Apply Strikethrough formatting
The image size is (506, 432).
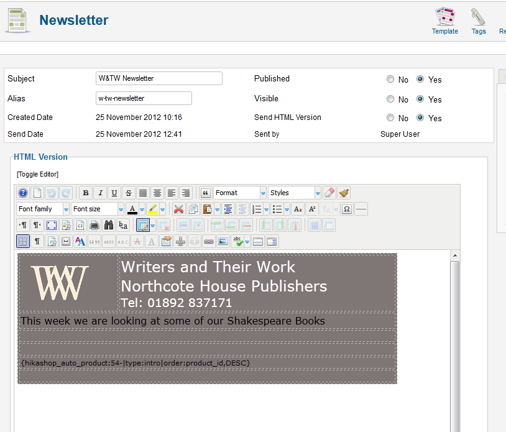click(x=129, y=193)
